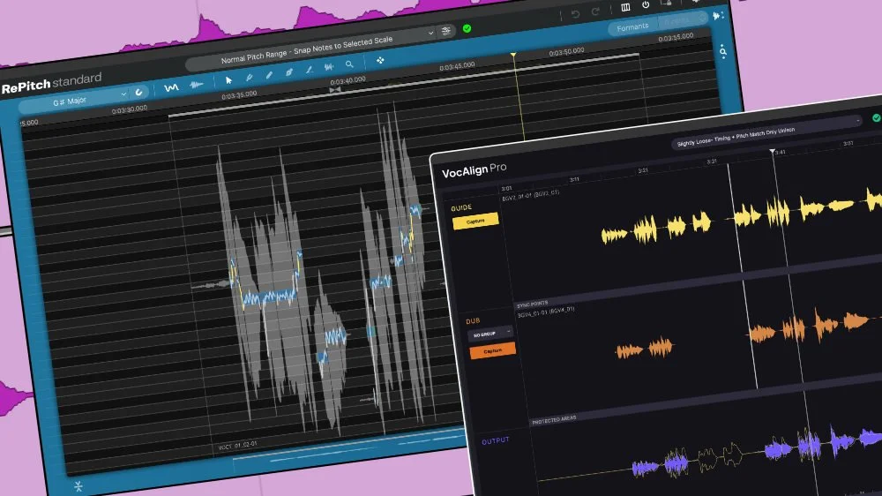Click the auto-zoom magnifier at RePitch right edge
Viewport: 882px width, 496px height.
[x=723, y=52]
